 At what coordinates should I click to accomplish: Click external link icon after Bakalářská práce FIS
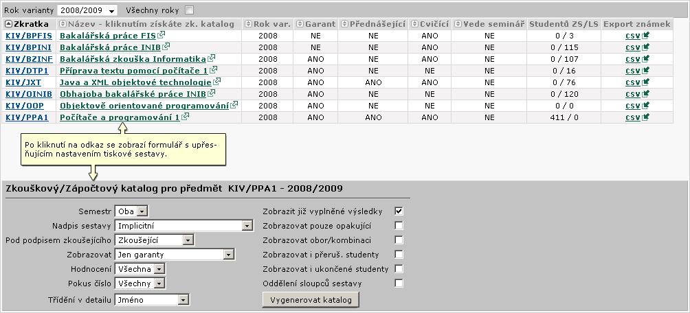161,35
